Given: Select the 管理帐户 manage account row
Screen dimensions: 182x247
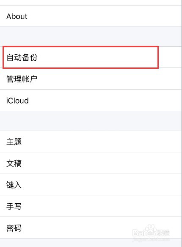Looking at the screenshot, I should point(91,79).
